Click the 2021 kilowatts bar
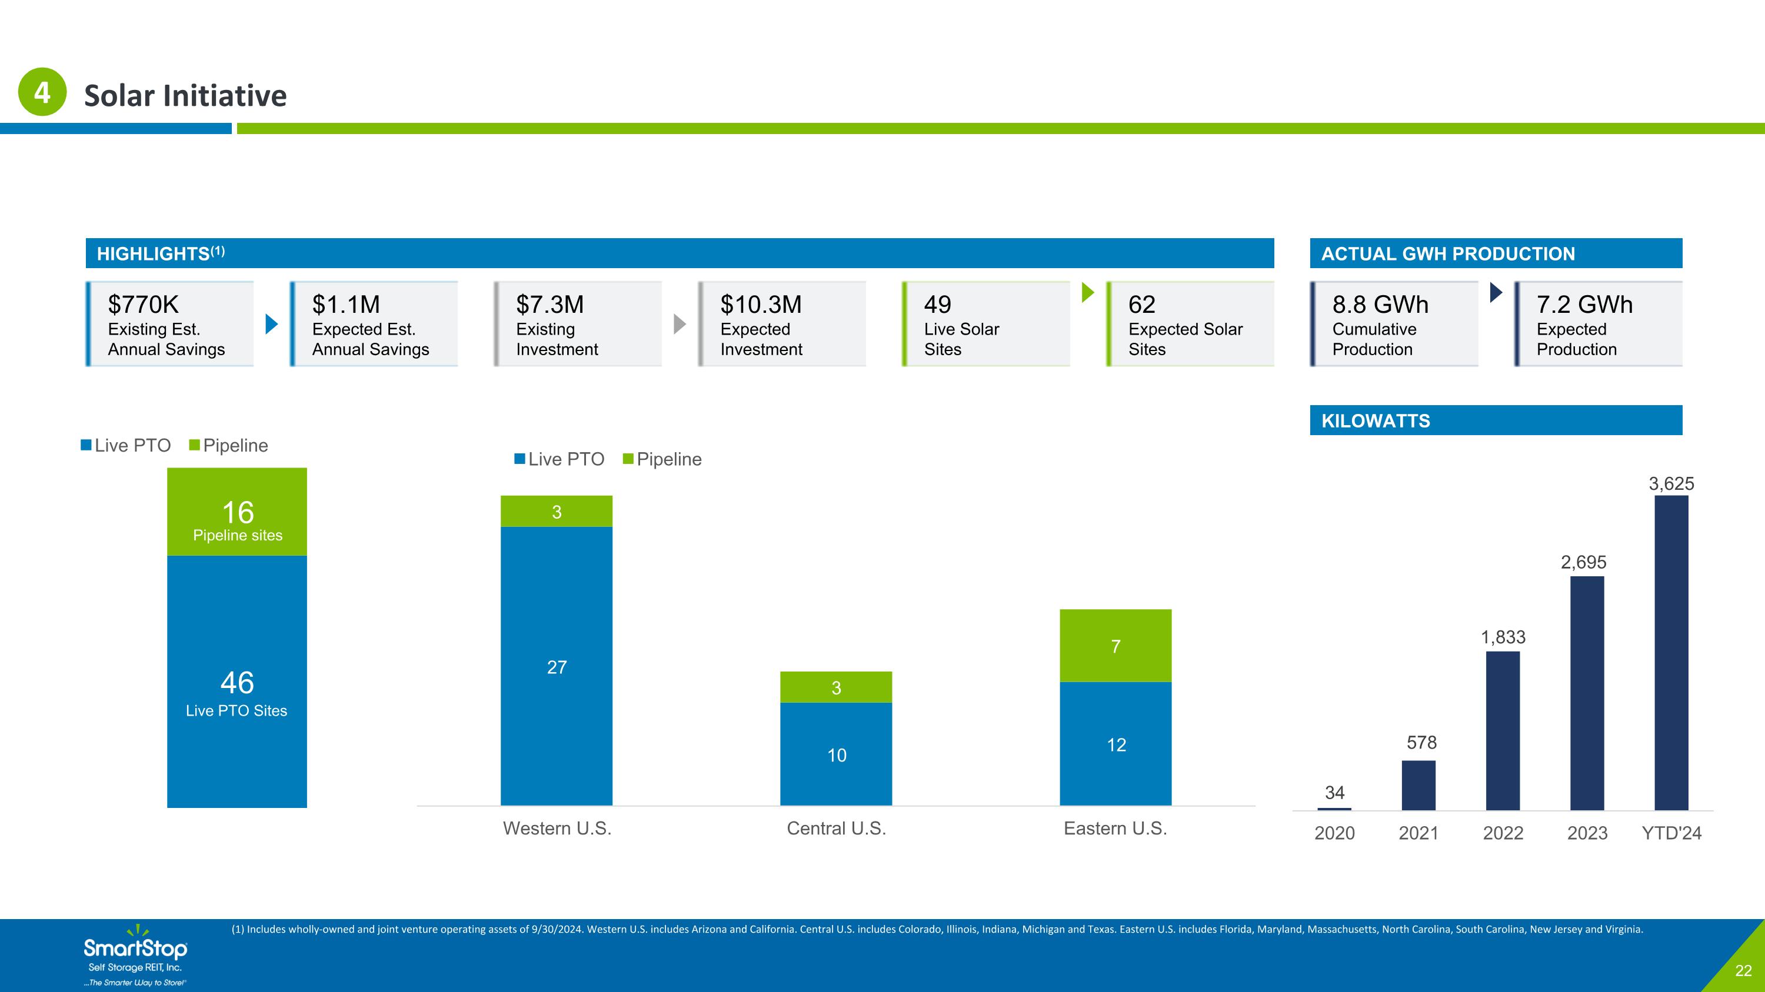Screen dimensions: 1765x992 pyautogui.click(x=1418, y=785)
